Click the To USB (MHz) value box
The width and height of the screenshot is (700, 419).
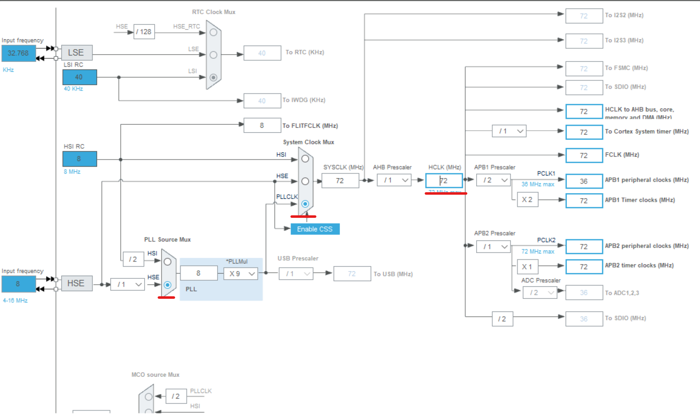click(352, 274)
